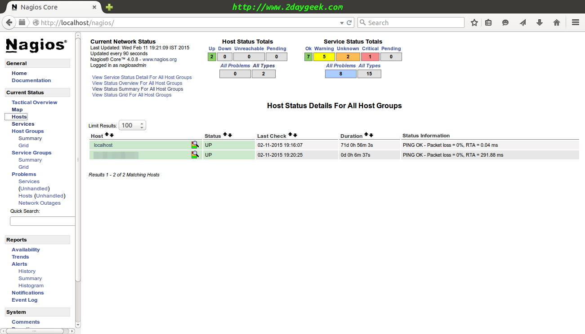Click the browser search field
The image size is (585, 334).
click(x=411, y=22)
